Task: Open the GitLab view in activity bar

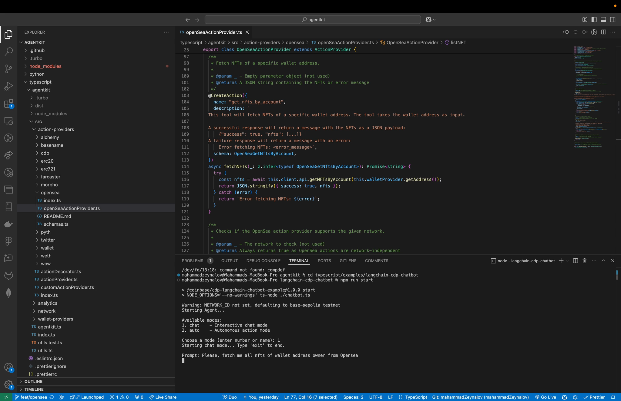Action: [x=8, y=276]
